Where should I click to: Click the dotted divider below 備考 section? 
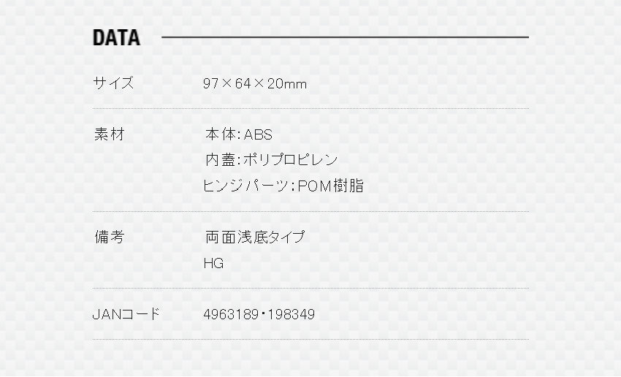tap(311, 289)
